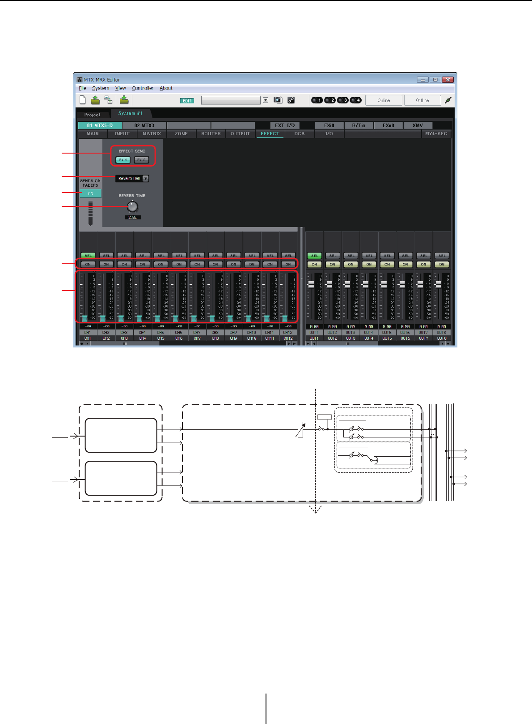Select Fx 2 effect send
The image size is (532, 724).
(x=141, y=160)
